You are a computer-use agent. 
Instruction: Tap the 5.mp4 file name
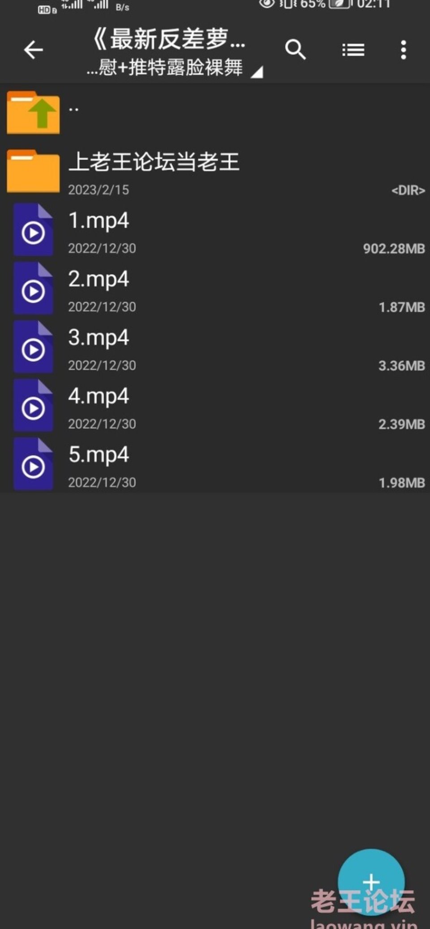(99, 455)
